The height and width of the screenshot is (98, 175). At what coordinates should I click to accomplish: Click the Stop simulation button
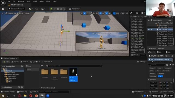58,9
